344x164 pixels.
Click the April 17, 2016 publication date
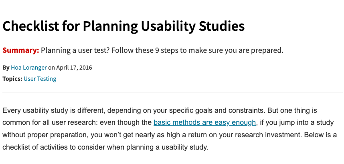click(74, 68)
